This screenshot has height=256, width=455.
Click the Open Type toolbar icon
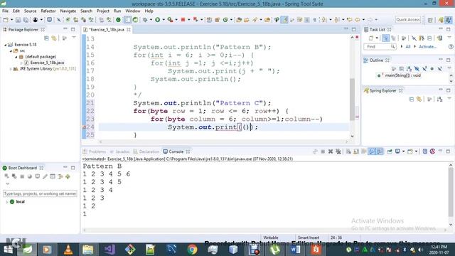(239, 20)
